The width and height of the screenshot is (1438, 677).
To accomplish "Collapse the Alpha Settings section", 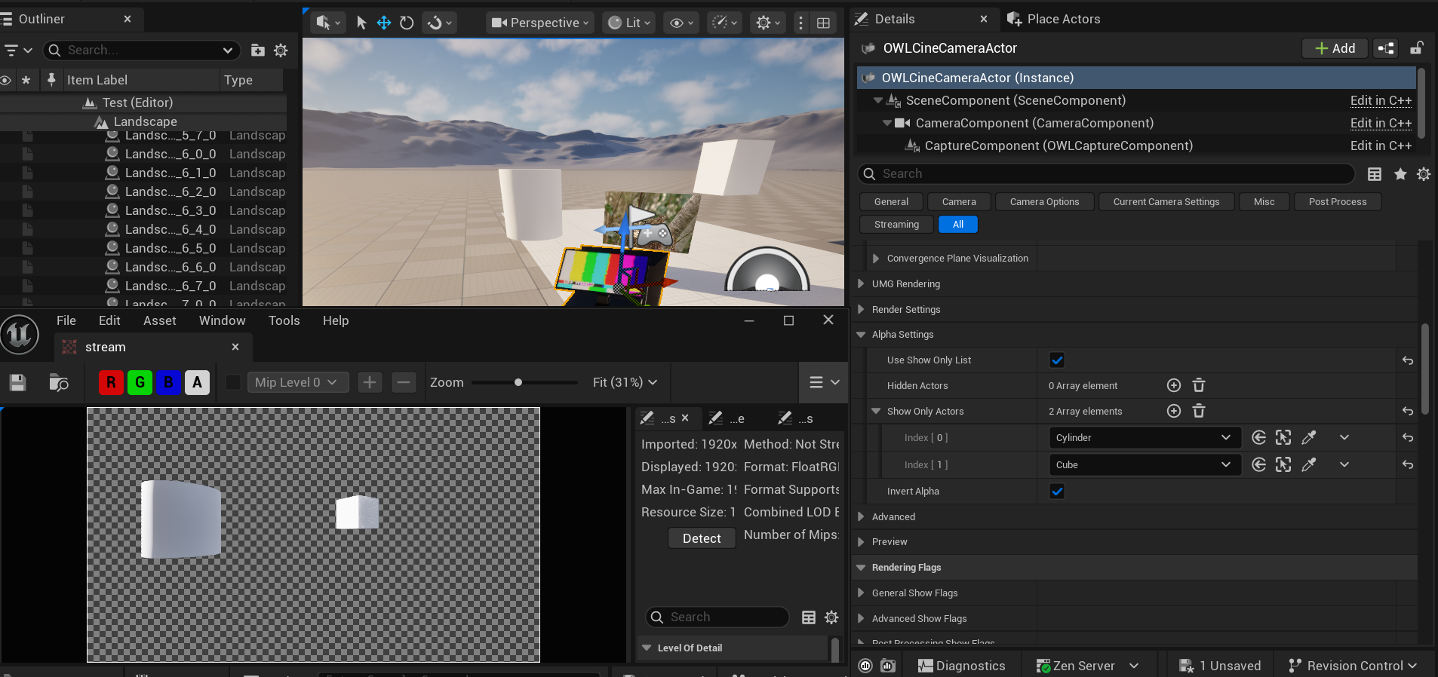I will (x=861, y=335).
